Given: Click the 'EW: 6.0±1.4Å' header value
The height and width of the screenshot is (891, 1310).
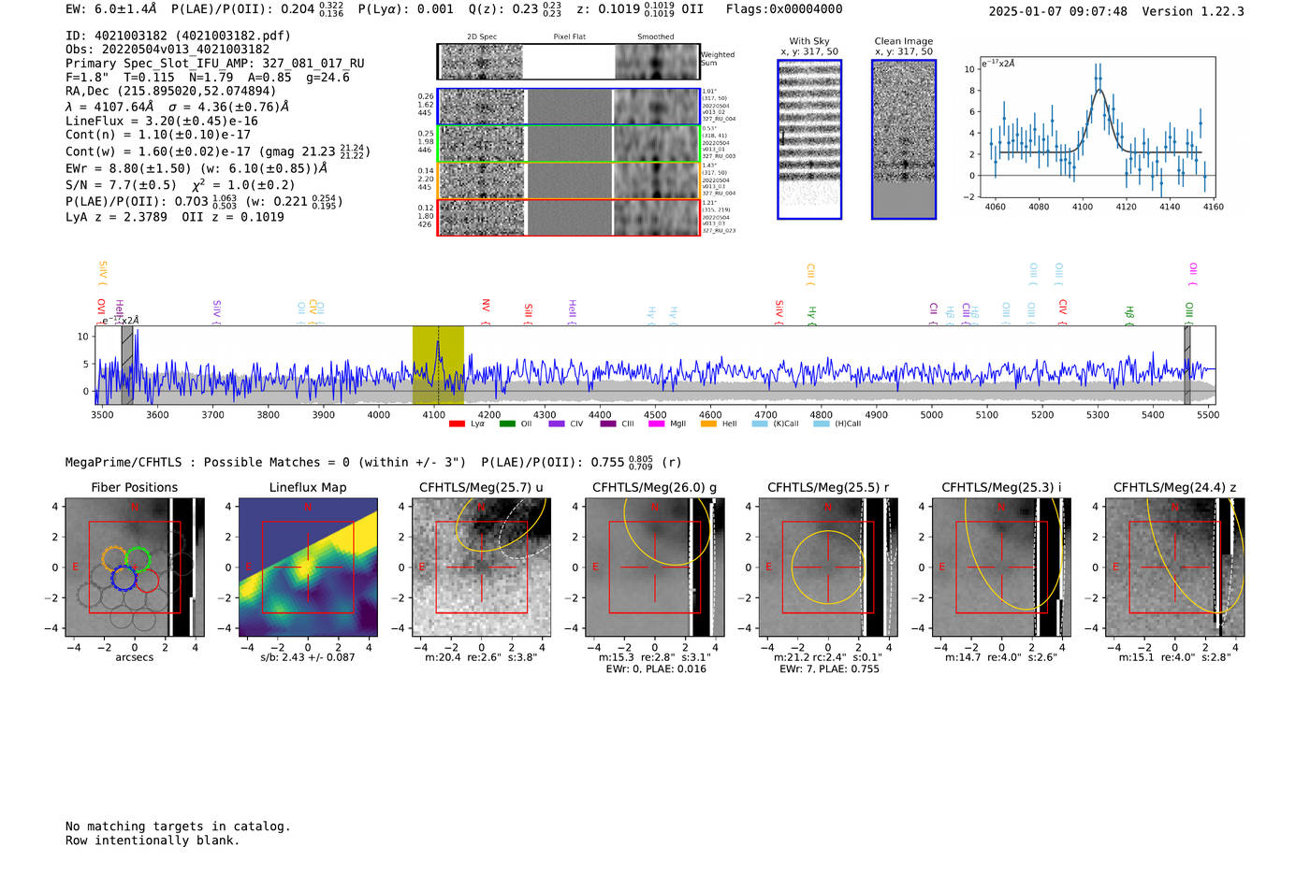Looking at the screenshot, I should pyautogui.click(x=110, y=9).
